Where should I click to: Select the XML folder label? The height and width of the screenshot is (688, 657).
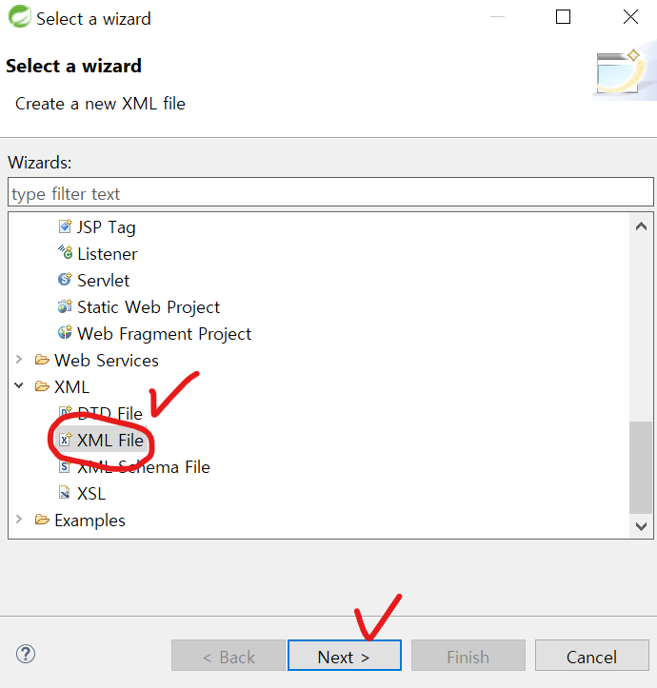point(71,387)
